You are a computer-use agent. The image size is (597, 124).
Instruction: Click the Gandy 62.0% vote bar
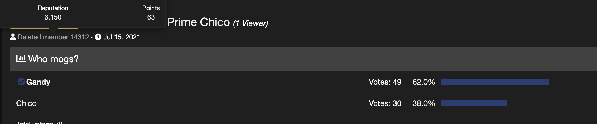pyautogui.click(x=495, y=82)
